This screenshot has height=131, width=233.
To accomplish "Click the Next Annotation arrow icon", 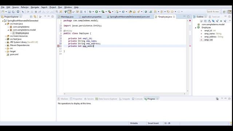I will click(155, 12).
